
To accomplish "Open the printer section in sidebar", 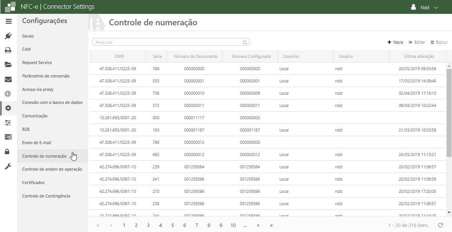I will click(8, 50).
